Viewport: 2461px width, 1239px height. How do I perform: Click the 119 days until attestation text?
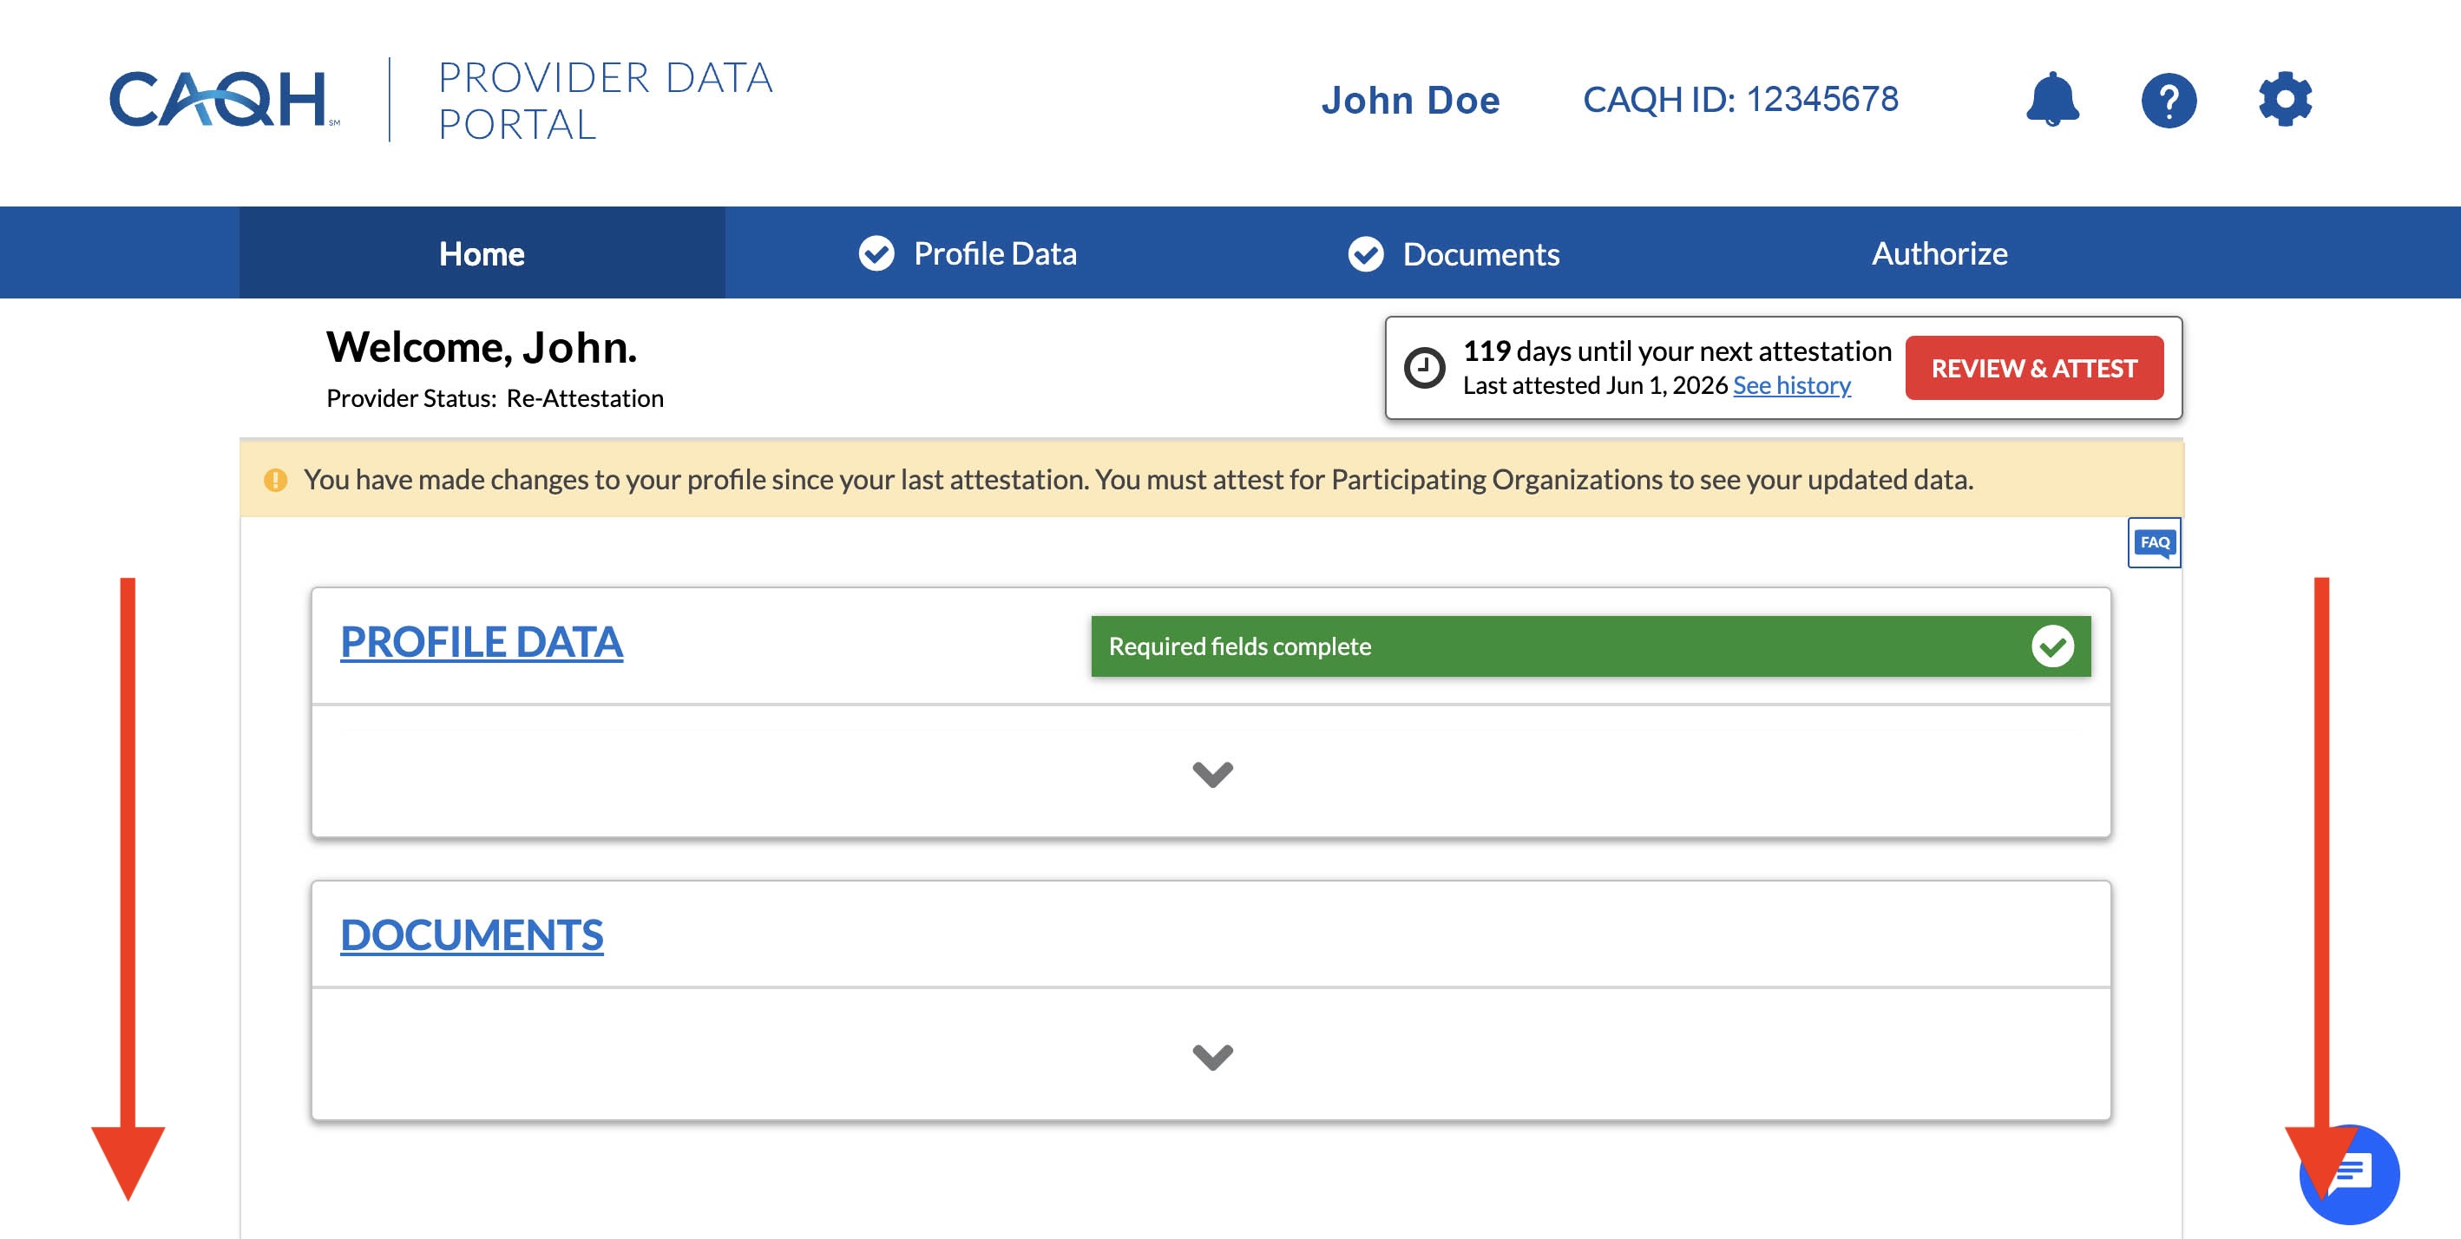click(x=1677, y=351)
